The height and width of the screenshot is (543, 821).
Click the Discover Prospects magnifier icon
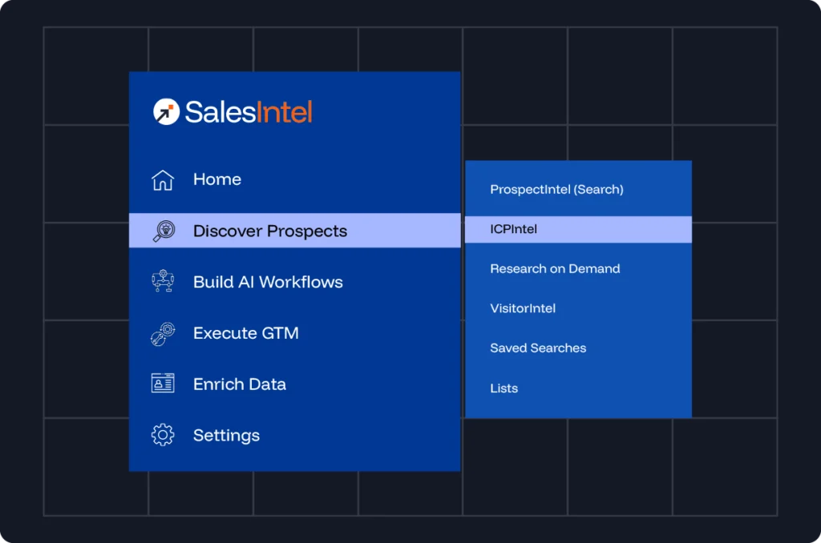164,231
